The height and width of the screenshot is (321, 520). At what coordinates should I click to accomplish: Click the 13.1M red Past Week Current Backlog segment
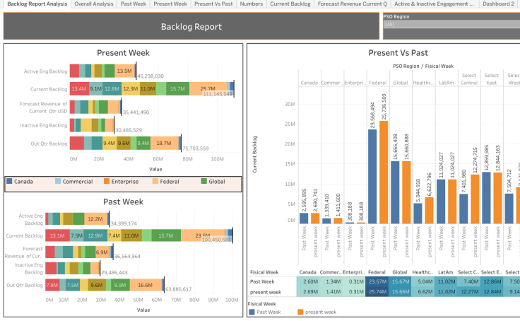point(57,235)
